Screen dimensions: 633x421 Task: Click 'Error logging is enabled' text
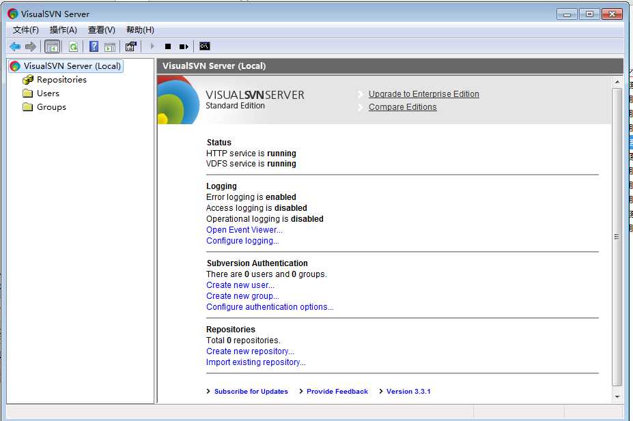(x=251, y=197)
